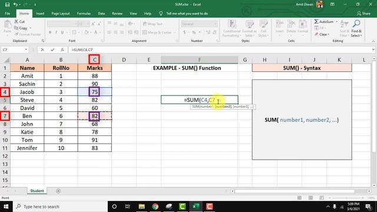Expand the AutoSum dropdown arrow
The width and height of the screenshot is (377, 212).
[x=336, y=22]
